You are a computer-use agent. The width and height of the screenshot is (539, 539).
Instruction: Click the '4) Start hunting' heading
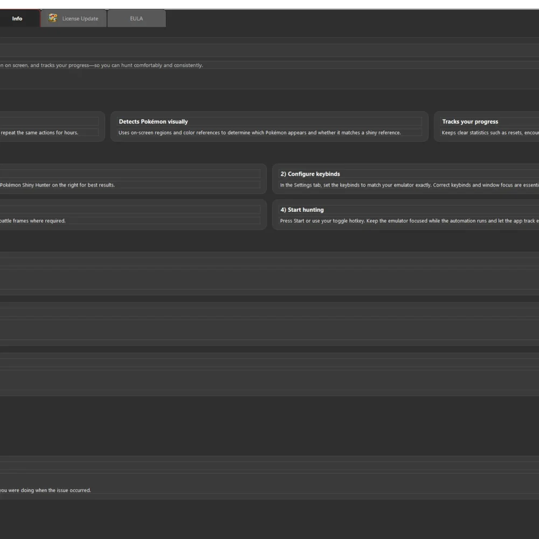click(302, 210)
